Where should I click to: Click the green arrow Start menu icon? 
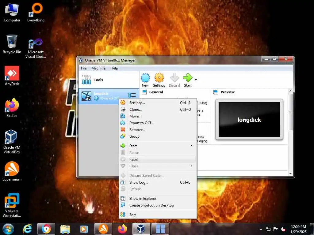123,146
